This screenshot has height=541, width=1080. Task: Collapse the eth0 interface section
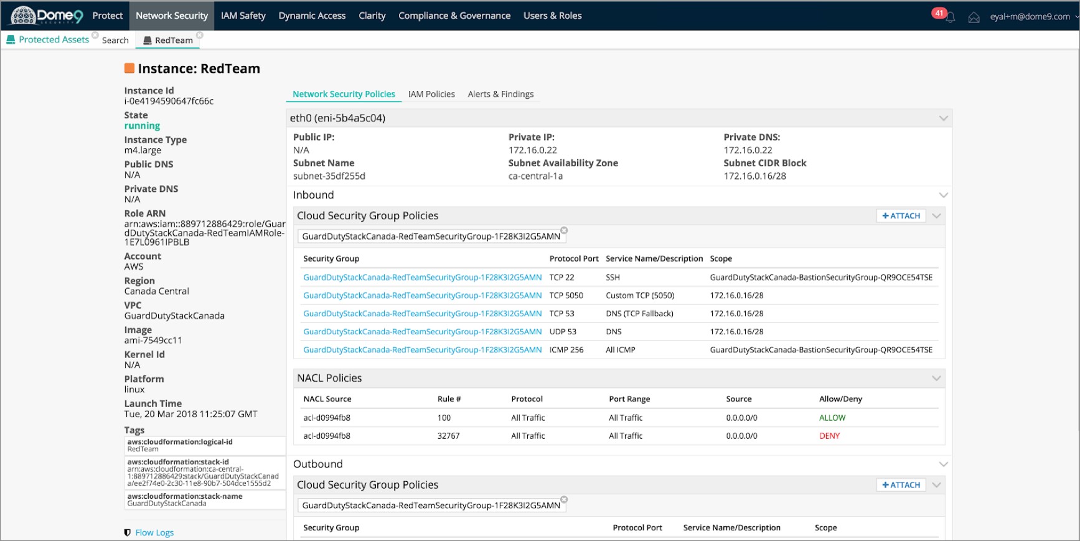click(944, 118)
